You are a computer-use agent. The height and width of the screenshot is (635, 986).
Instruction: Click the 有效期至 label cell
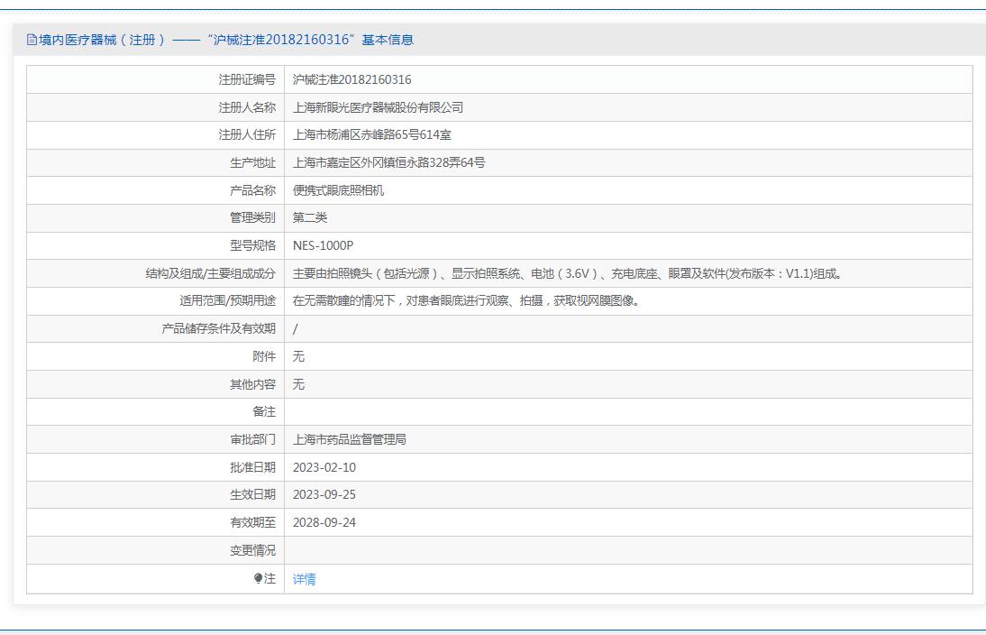pos(155,522)
